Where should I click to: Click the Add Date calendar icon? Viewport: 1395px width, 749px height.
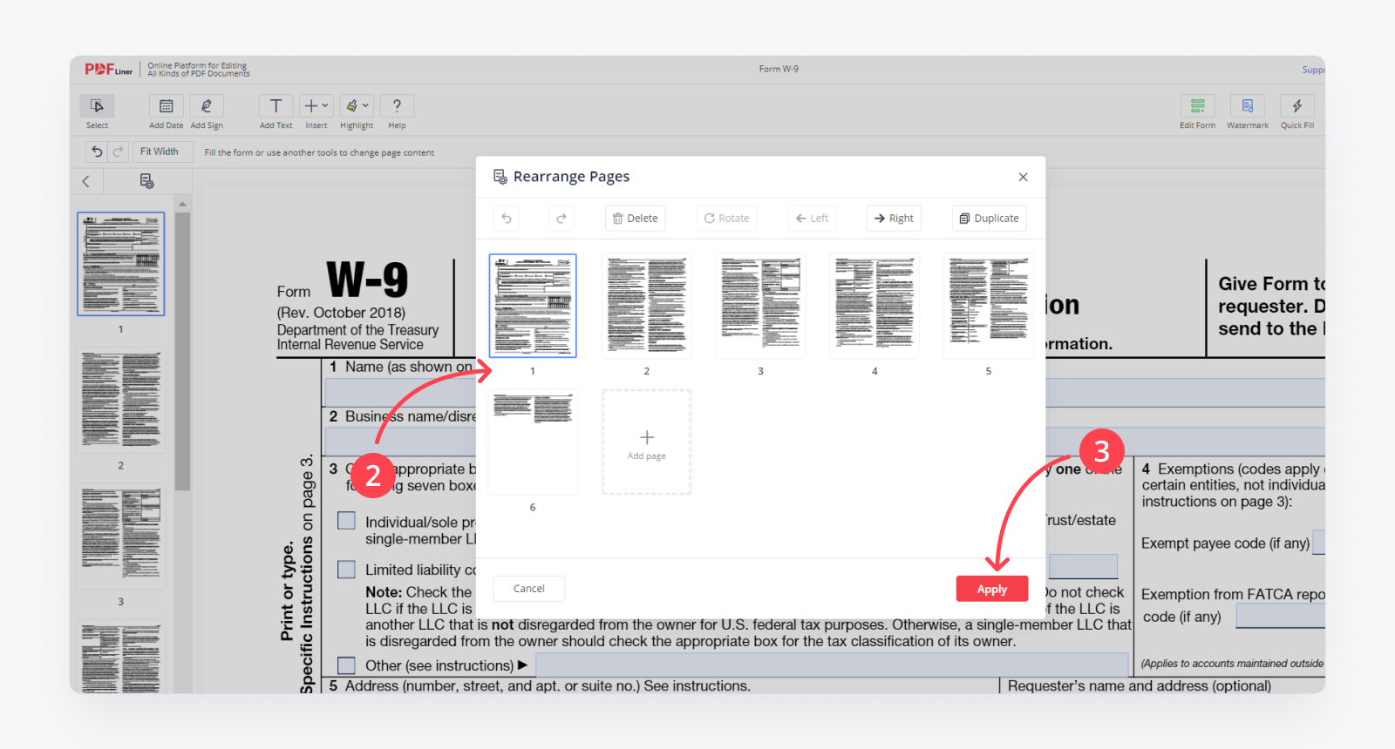166,105
